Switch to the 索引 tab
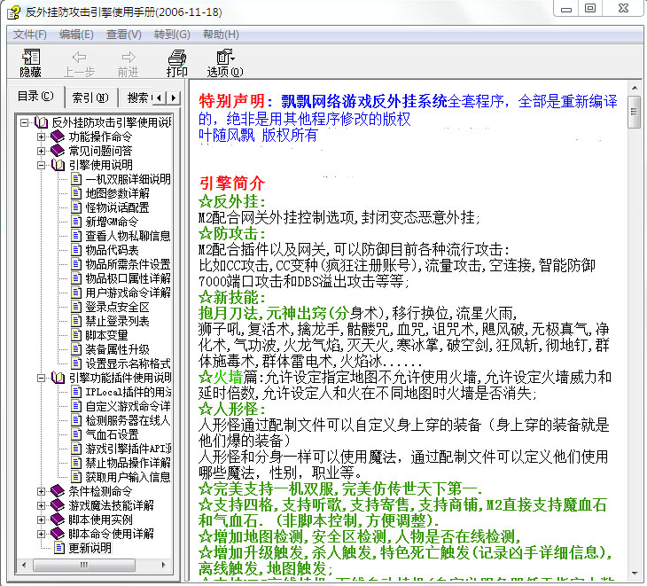The image size is (647, 586). coord(90,98)
